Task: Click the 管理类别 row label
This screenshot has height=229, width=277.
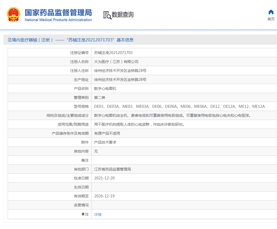Action: (x=81, y=98)
